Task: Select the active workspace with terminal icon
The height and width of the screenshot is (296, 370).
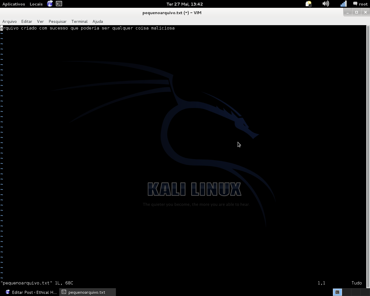Action: pos(337,292)
